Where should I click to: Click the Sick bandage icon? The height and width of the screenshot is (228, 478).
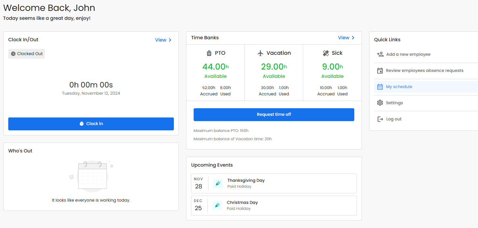point(326,53)
